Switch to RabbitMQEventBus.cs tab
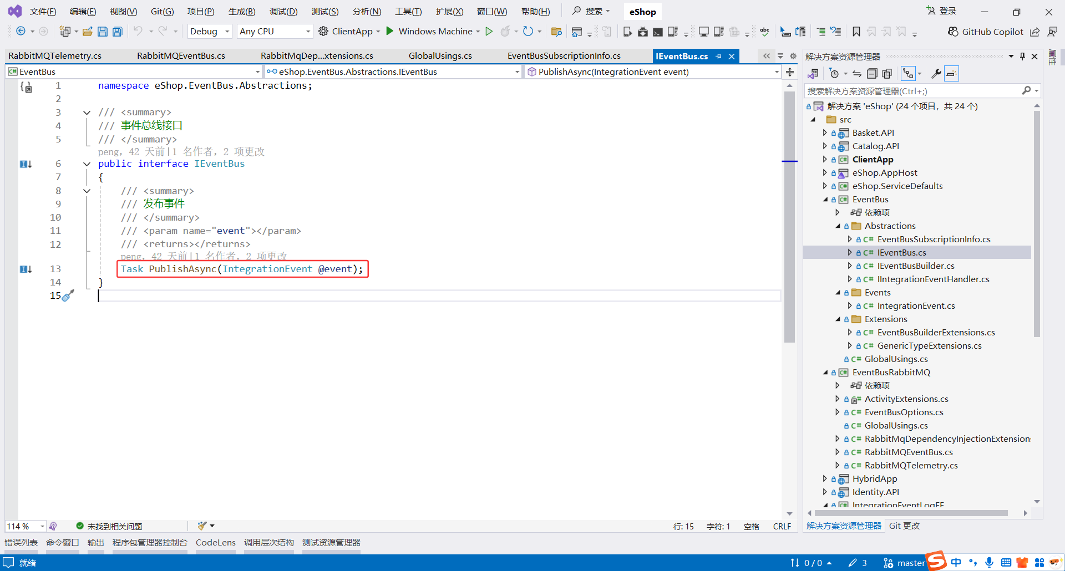This screenshot has height=571, width=1065. 181,56
